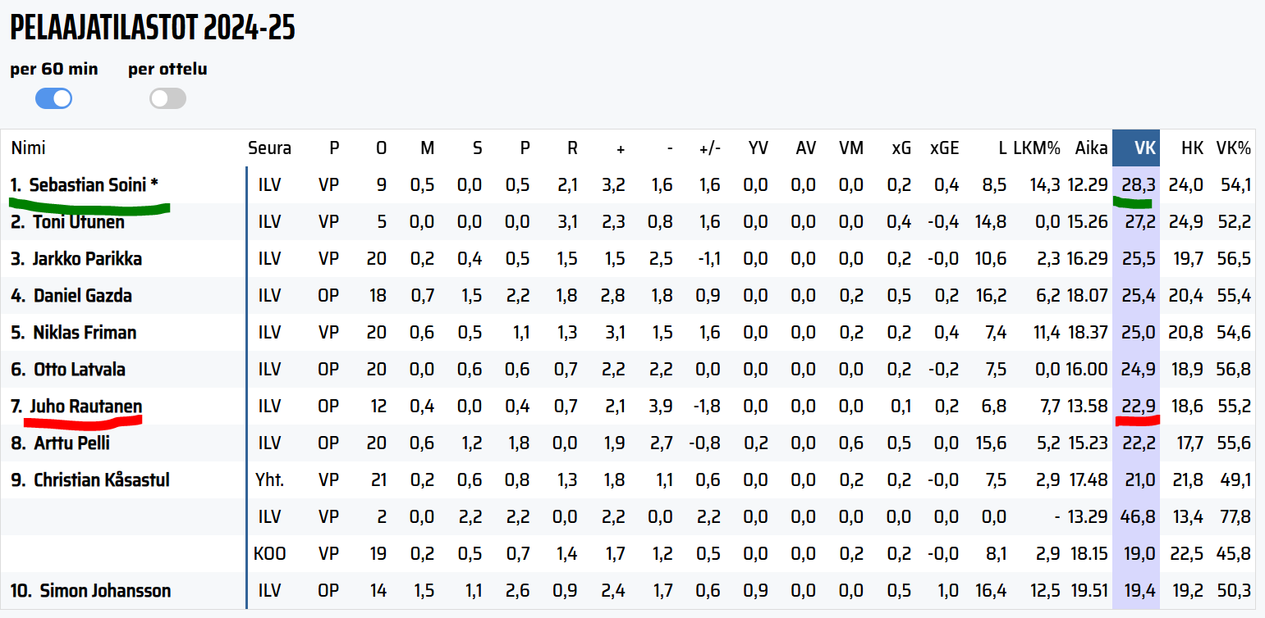This screenshot has height=618, width=1265.
Task: Select player Jarkko Parikka
Action: click(87, 259)
